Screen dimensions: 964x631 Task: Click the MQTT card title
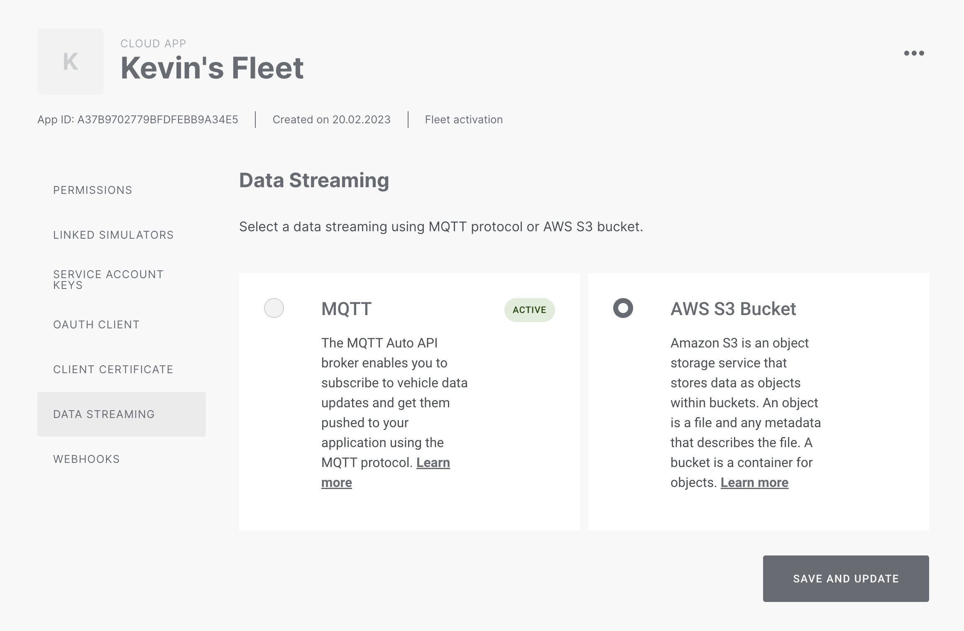pyautogui.click(x=346, y=309)
